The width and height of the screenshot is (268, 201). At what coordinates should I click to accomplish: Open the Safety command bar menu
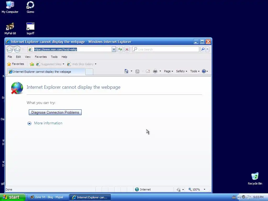coord(182,71)
